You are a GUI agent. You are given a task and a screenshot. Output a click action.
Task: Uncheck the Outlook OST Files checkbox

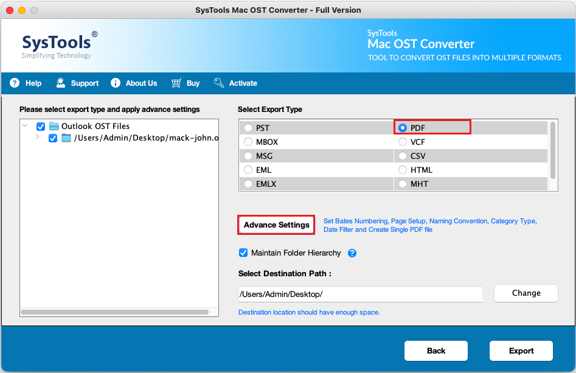[41, 127]
